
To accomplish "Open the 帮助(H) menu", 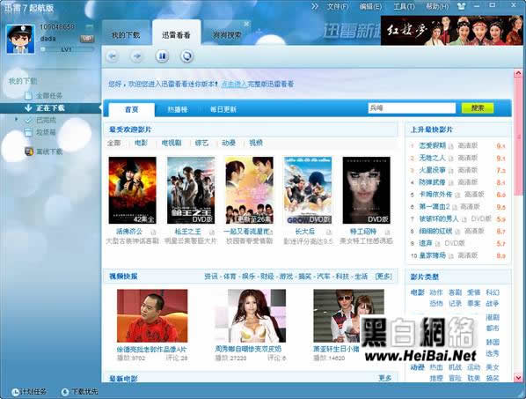I will pos(437,6).
